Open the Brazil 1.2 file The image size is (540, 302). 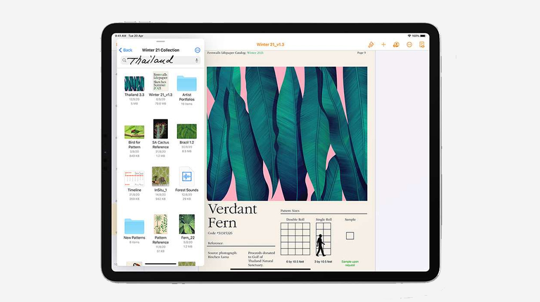coord(187,131)
